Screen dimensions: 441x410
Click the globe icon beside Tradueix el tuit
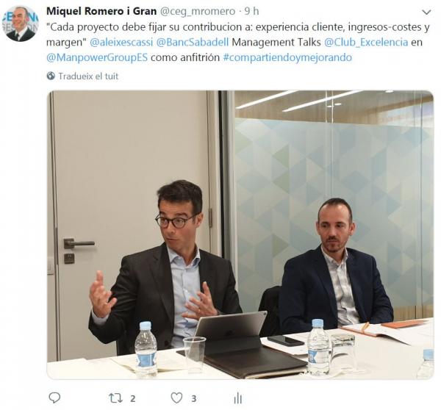pyautogui.click(x=51, y=76)
